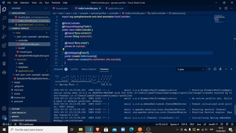Open Microsoft Edge from the taskbar
Viewport: 236px width, 133px height.
point(131,130)
